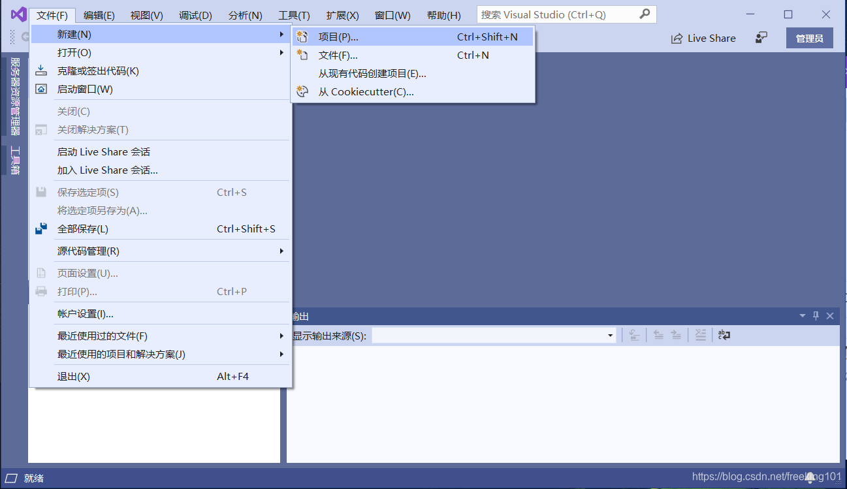Open the 工具(T) menu
This screenshot has height=489, width=847.
coord(294,15)
